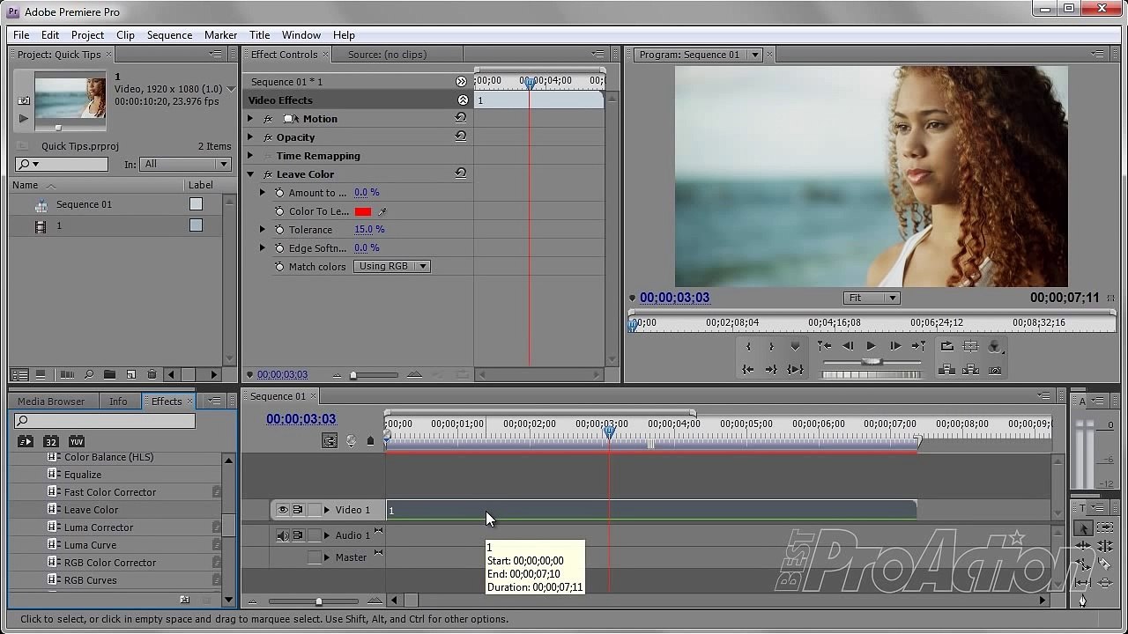The image size is (1128, 634).
Task: Click Set In Point in Program monitor
Action: pos(748,346)
